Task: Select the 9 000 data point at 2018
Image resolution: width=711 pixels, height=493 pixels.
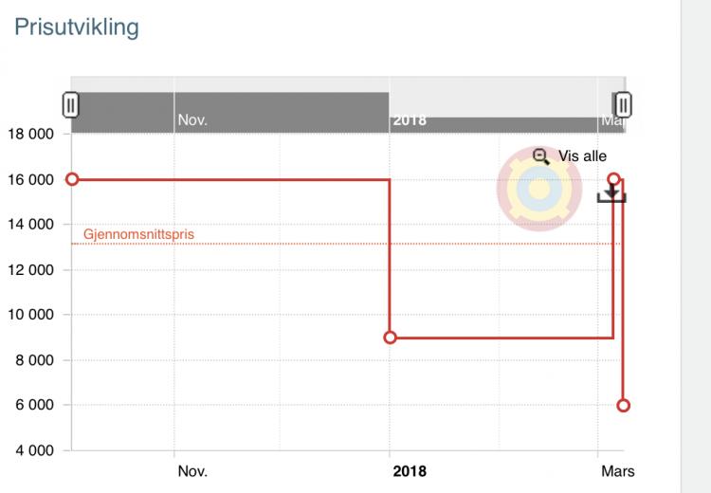Action: (390, 338)
